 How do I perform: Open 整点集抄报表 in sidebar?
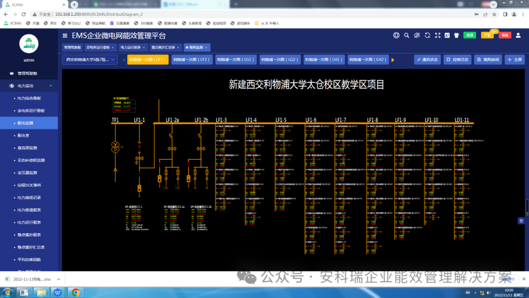[x=29, y=235]
